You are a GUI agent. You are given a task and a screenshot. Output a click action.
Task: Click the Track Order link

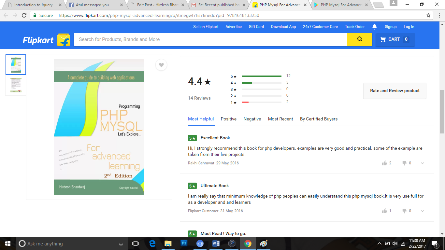pyautogui.click(x=355, y=27)
